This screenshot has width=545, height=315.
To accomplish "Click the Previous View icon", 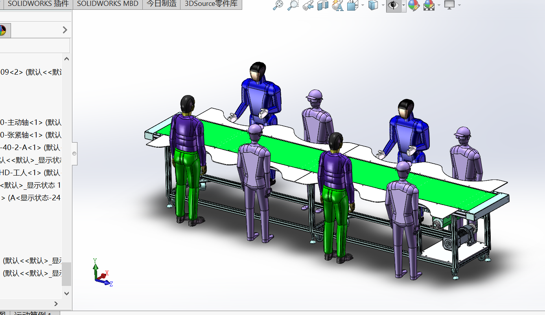I will pos(308,5).
